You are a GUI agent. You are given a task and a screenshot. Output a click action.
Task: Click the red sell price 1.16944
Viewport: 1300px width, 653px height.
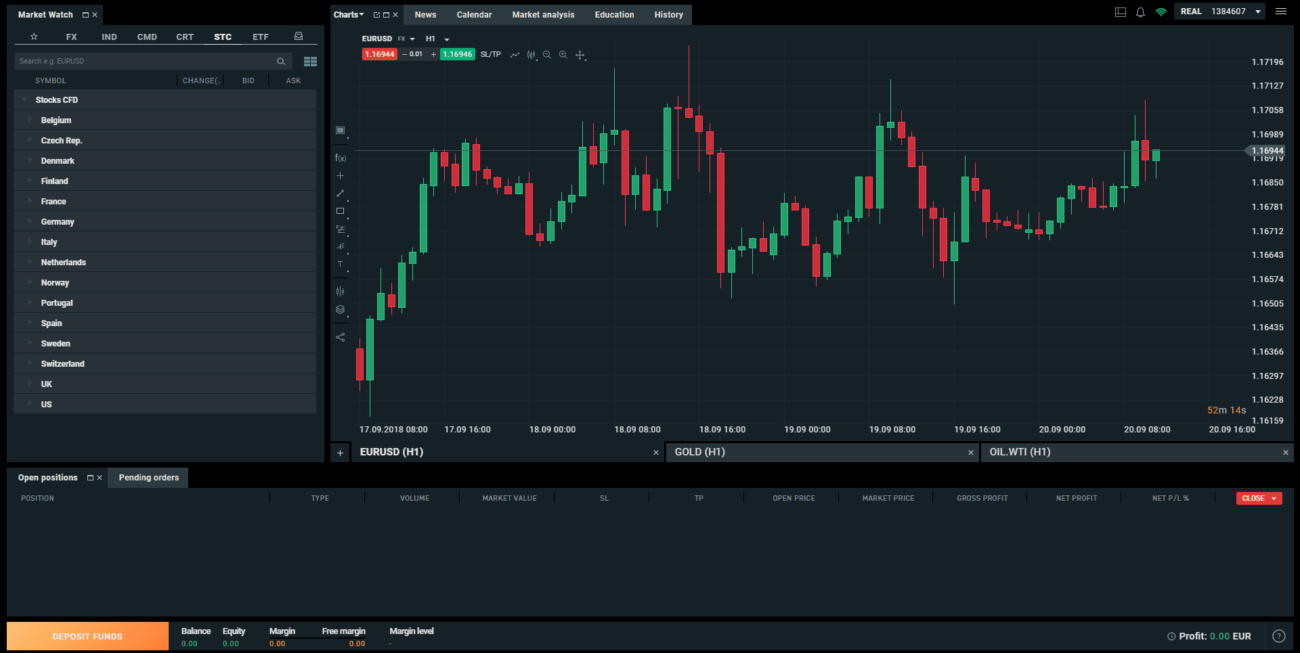379,55
